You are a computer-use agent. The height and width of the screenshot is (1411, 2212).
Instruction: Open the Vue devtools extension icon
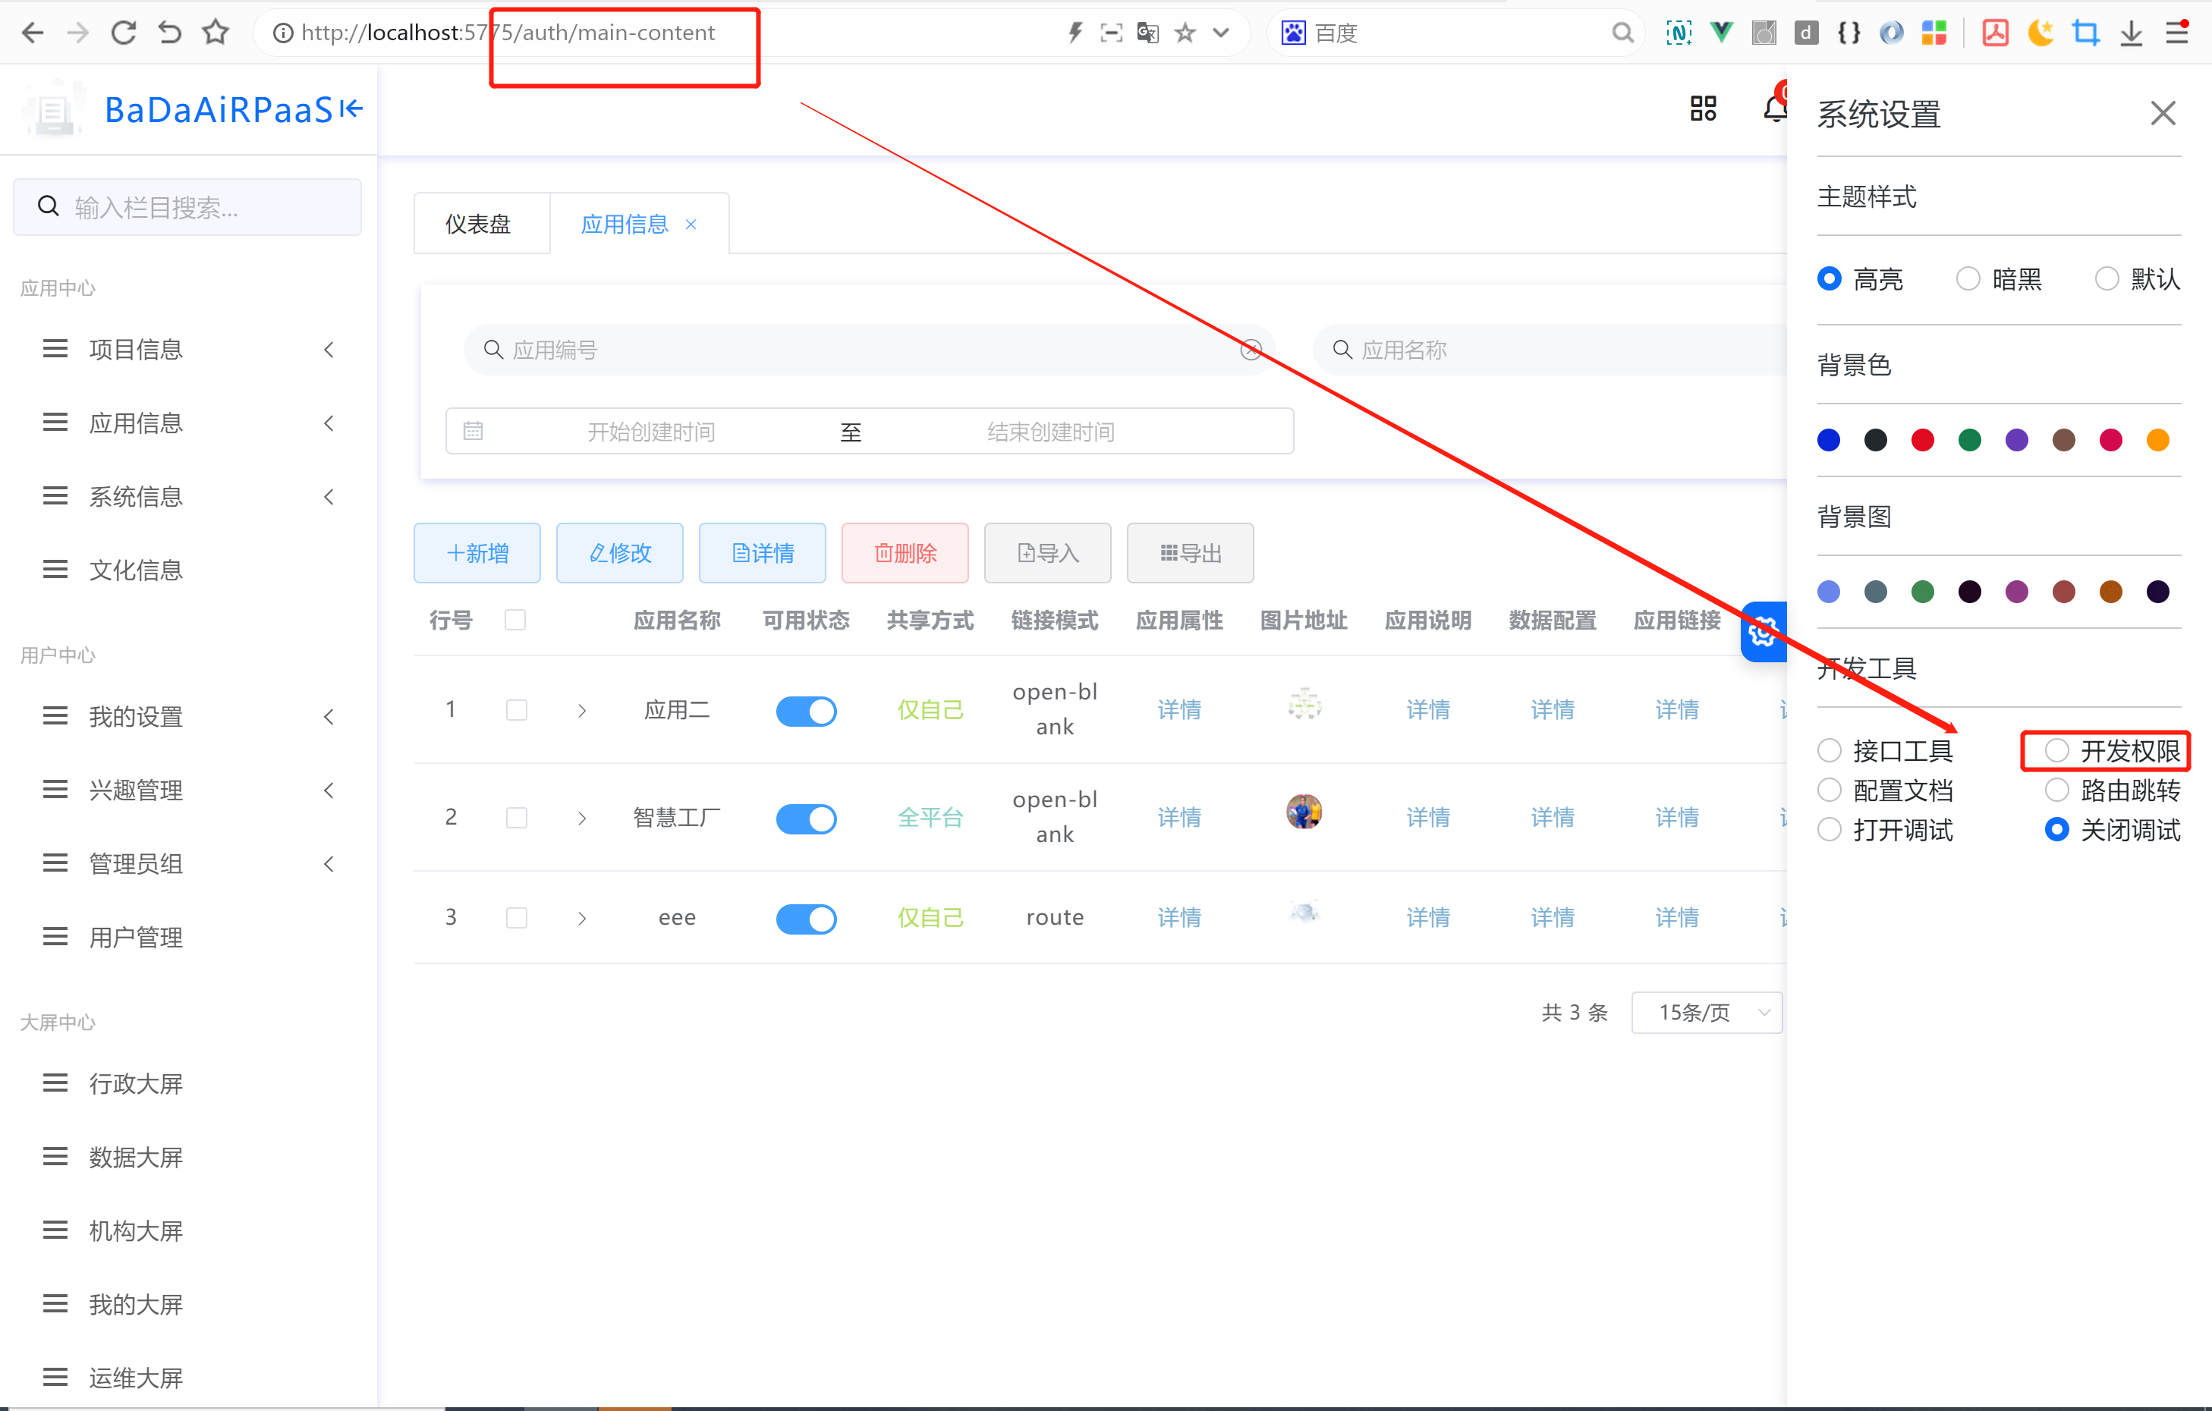[1722, 33]
